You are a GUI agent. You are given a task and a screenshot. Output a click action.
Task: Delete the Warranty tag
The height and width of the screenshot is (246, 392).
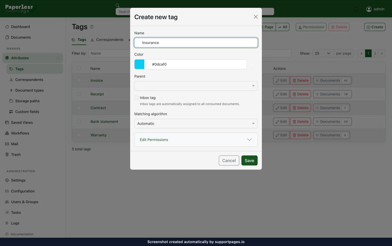pos(301,135)
